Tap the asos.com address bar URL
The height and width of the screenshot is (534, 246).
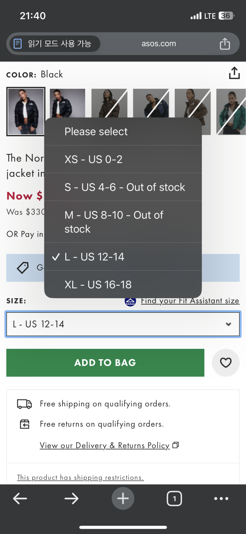158,44
